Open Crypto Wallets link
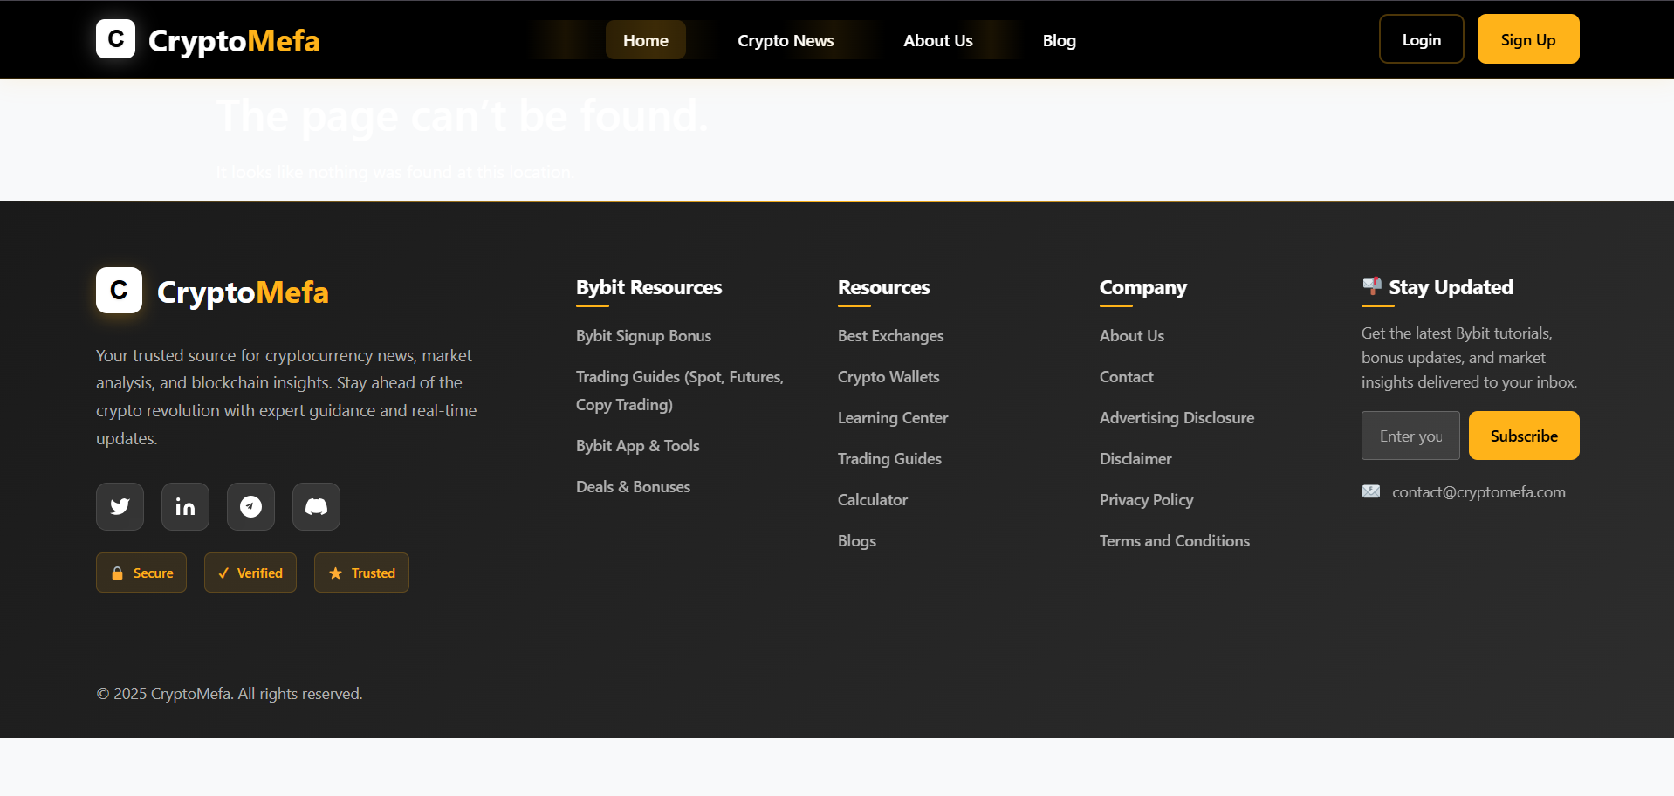The height and width of the screenshot is (796, 1674). coord(888,377)
